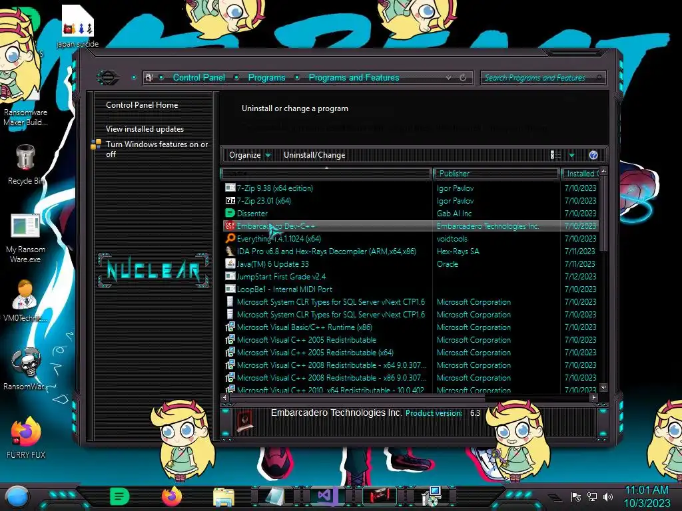Image resolution: width=682 pixels, height=511 pixels.
Task: Click the JumpStart First Grade icon
Action: pos(230,276)
